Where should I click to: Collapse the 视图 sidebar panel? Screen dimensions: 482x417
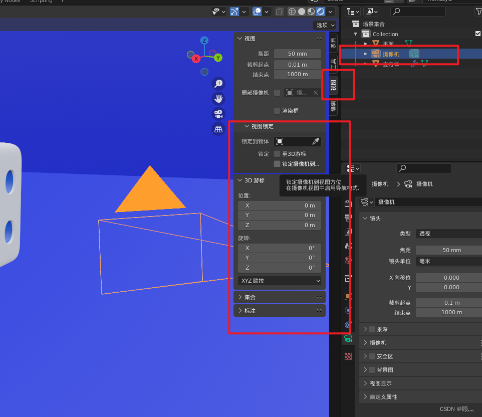(240, 39)
